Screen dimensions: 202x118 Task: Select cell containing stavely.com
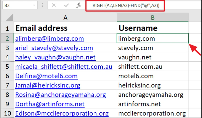153,48
